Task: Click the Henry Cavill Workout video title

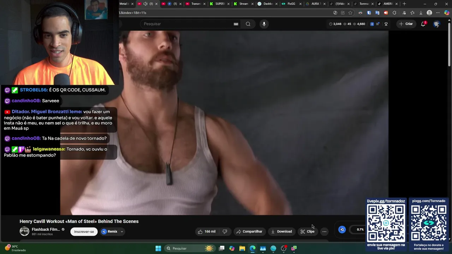Action: click(x=79, y=222)
